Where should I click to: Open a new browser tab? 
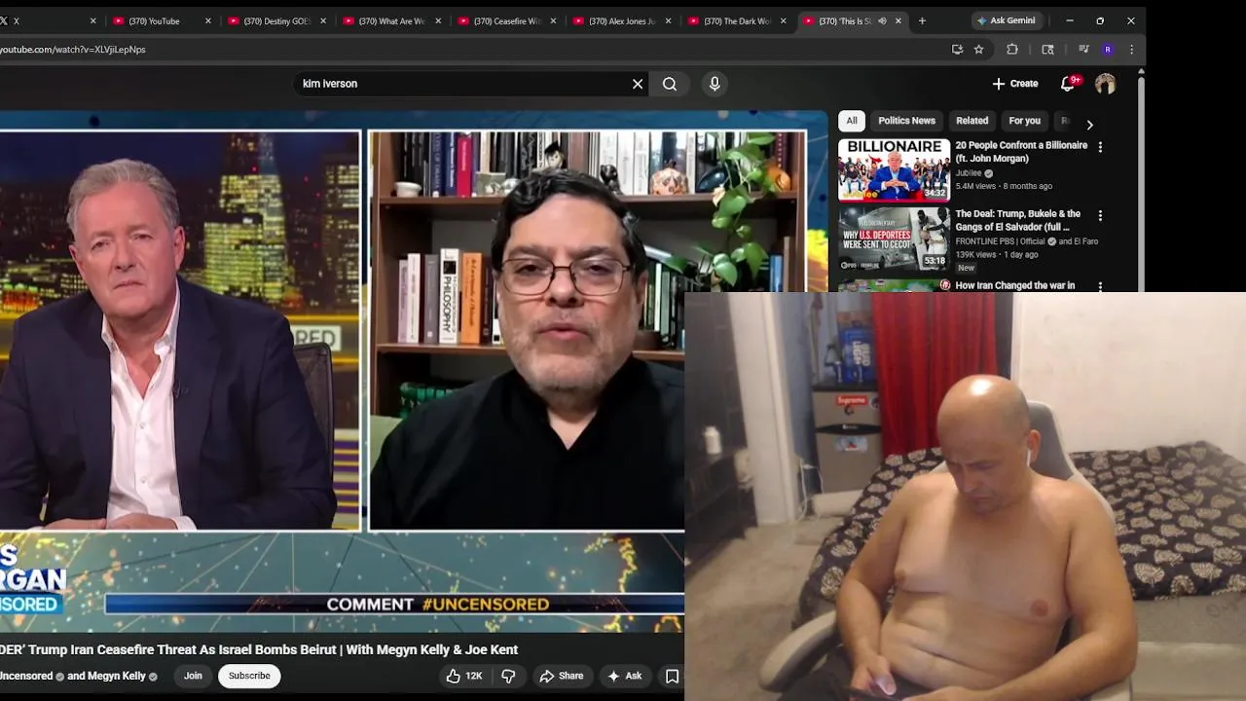click(x=922, y=20)
